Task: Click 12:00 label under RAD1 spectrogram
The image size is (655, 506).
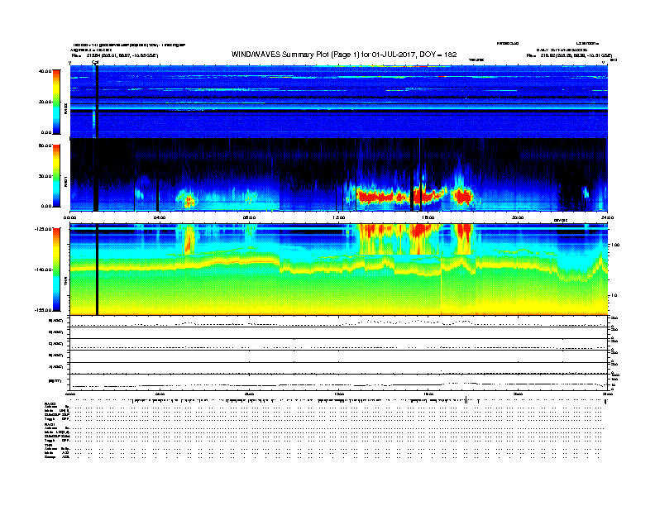Action: click(339, 217)
